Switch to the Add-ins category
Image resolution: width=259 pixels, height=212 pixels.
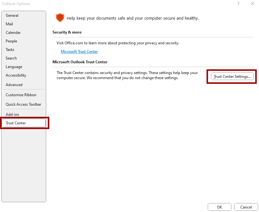click(x=24, y=115)
